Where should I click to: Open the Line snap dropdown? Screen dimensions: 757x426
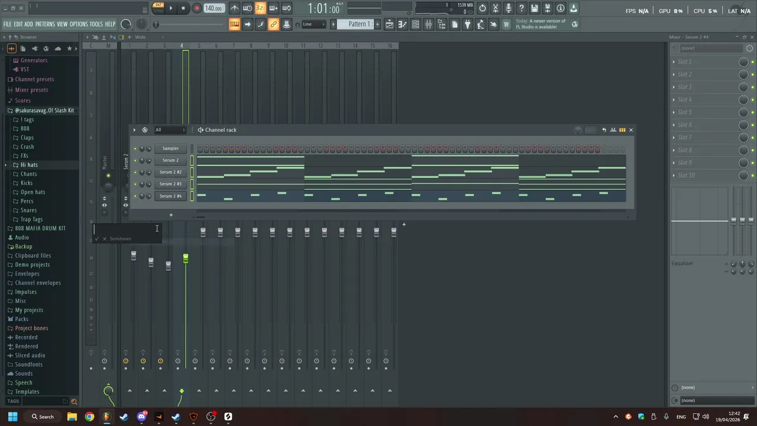[x=313, y=24]
